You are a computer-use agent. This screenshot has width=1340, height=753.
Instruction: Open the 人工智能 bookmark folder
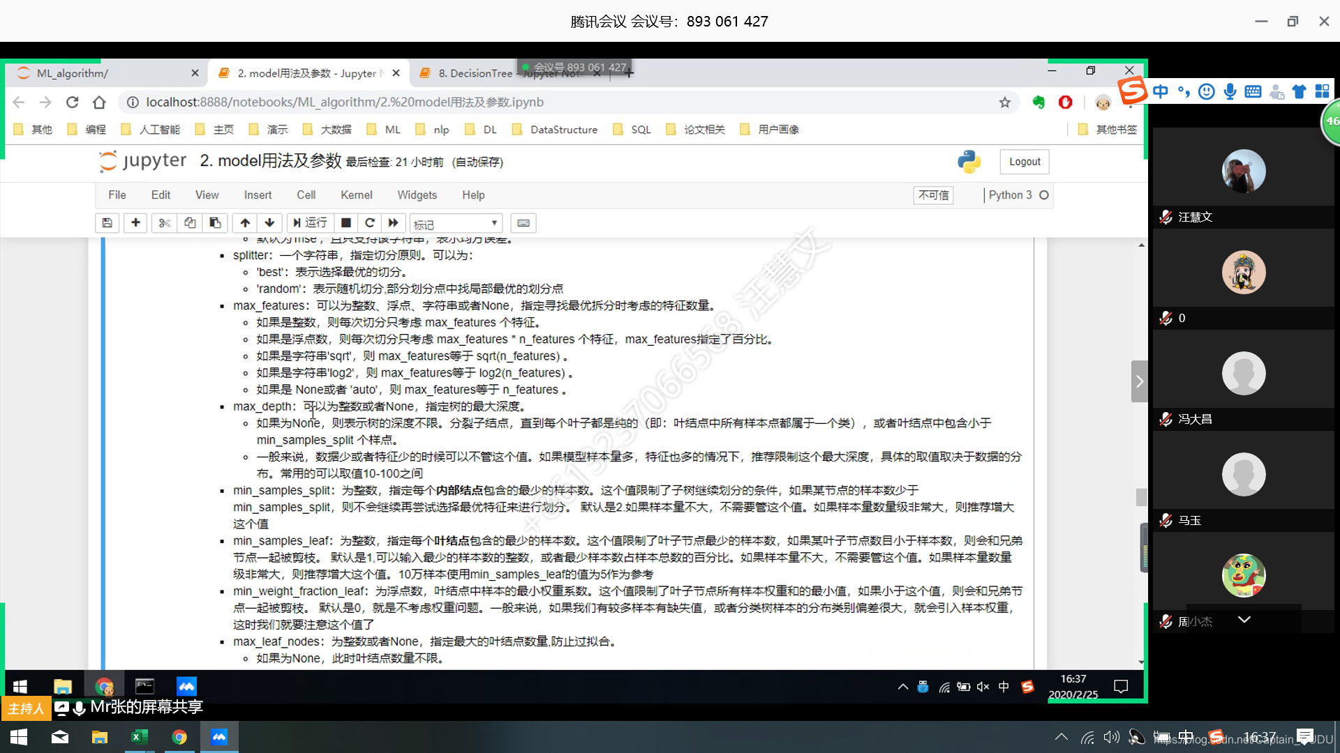tap(151, 130)
